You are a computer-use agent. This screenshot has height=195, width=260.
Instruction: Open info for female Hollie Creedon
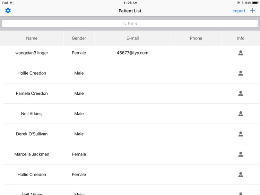241,175
